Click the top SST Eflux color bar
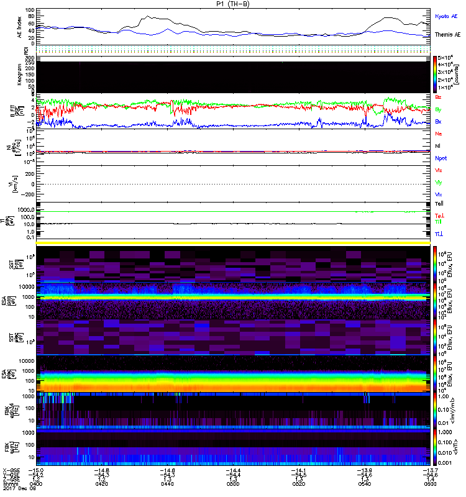Screen dimensions: 466x497 [x=436, y=263]
